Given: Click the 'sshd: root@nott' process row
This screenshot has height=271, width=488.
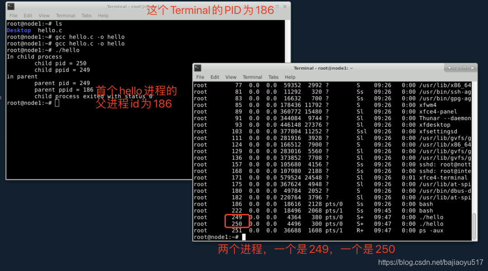Looking at the screenshot, I should [x=333, y=165].
